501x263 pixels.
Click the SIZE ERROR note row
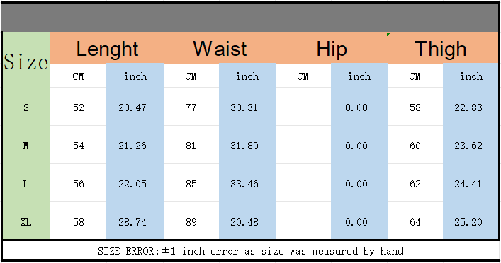[251, 251]
